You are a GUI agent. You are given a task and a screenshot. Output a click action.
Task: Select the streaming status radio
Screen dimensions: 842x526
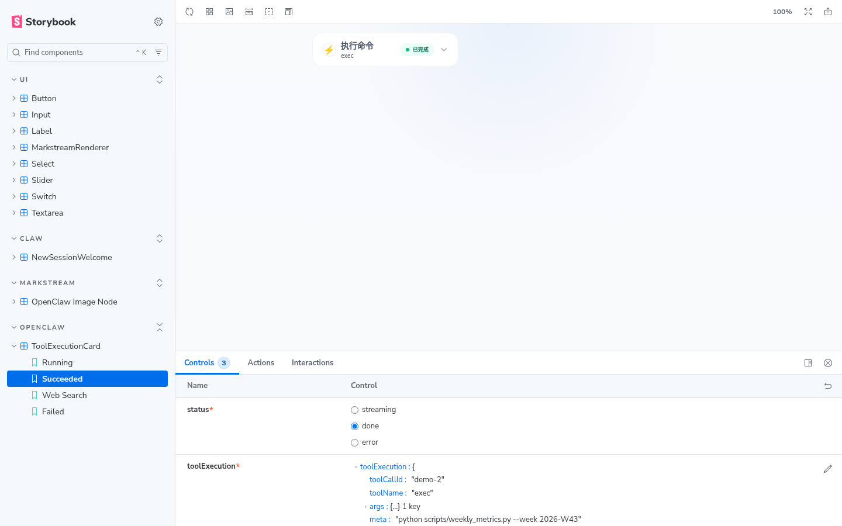pyautogui.click(x=354, y=410)
